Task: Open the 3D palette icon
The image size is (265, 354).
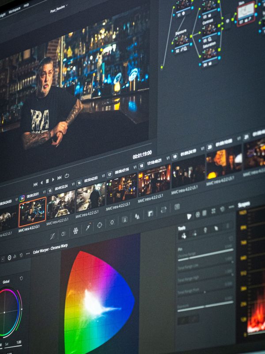Action: click(177, 206)
